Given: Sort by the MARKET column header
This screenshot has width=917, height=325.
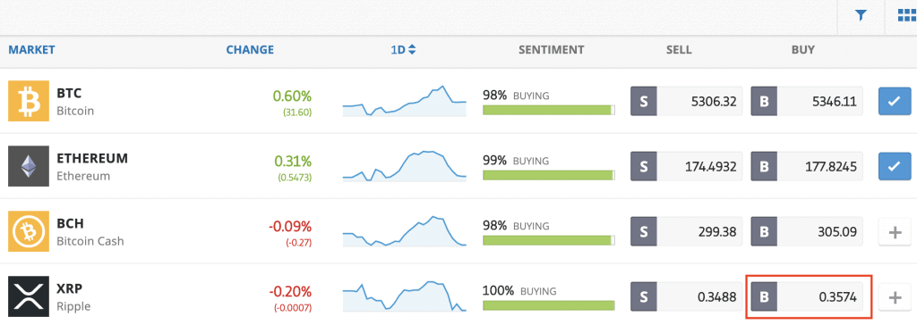Looking at the screenshot, I should pos(31,50).
